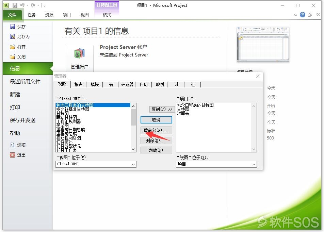Open the 文件 backstage tab
This screenshot has width=324, height=232.
[12, 15]
